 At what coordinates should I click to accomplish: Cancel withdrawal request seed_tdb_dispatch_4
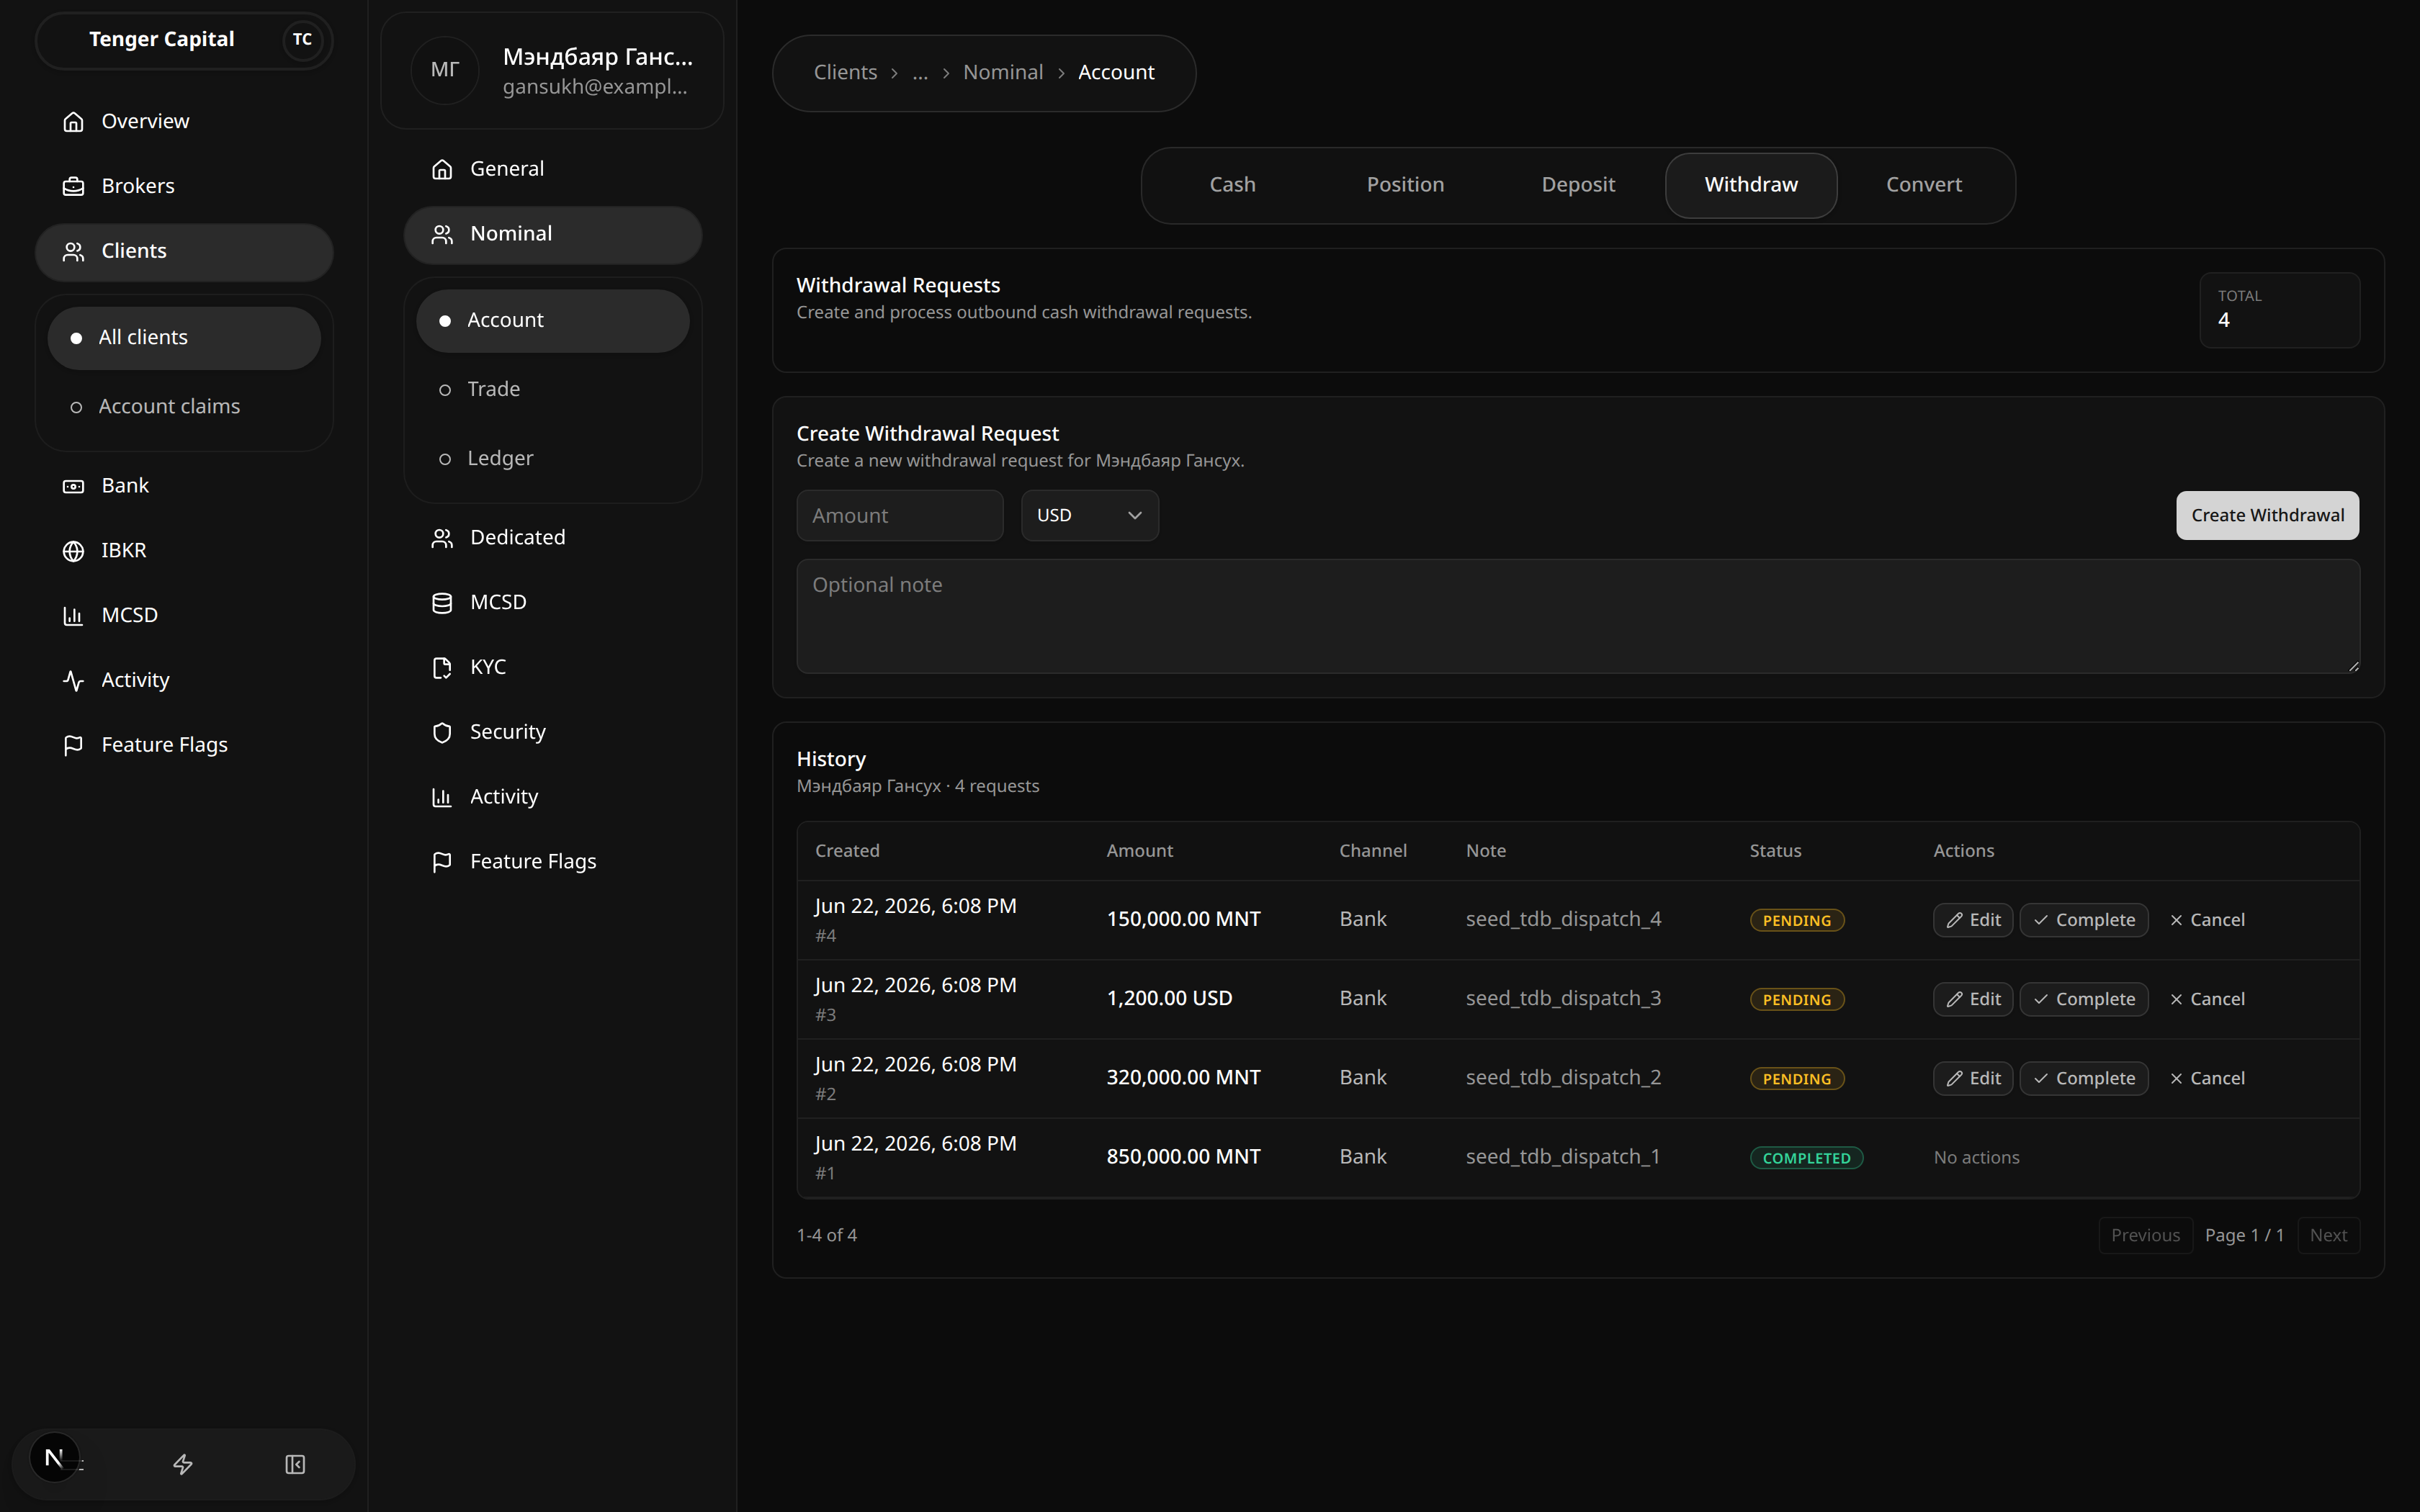point(2207,920)
